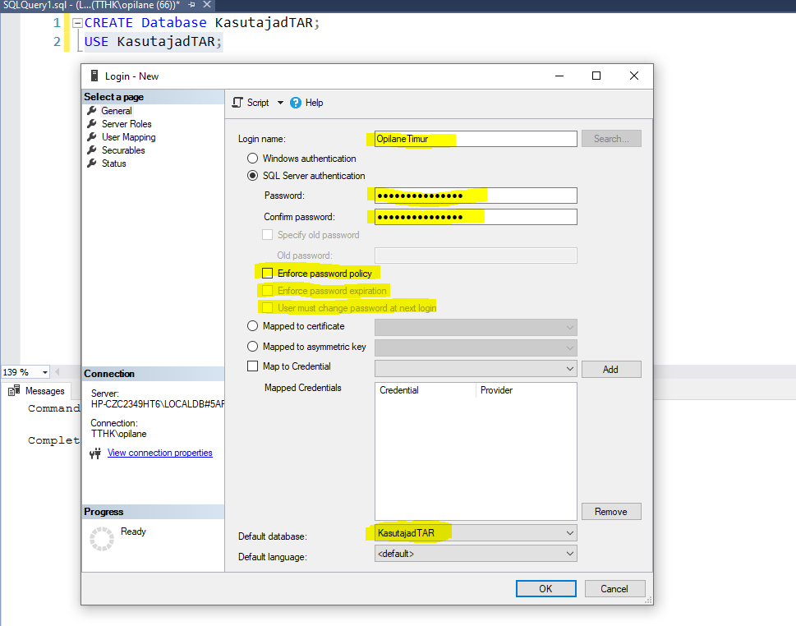796x626 pixels.
Task: Check the Map to Credential box
Action: click(252, 366)
